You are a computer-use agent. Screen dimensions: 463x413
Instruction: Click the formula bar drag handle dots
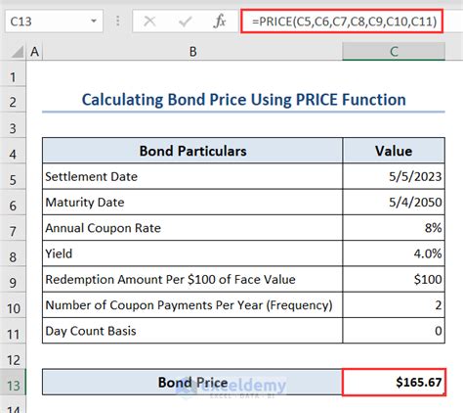tap(118, 22)
